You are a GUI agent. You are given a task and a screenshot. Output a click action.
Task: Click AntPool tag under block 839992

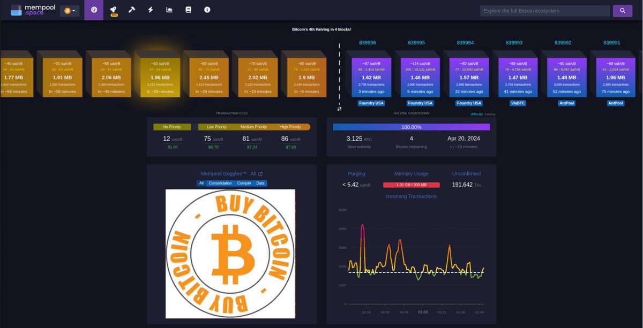[567, 103]
